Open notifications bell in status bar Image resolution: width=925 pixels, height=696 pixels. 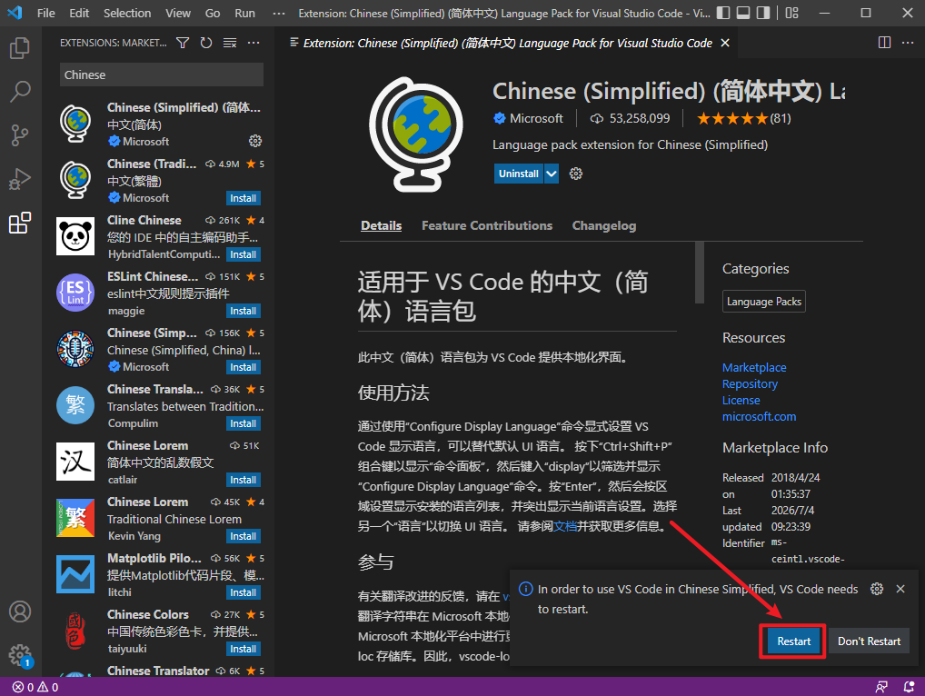(909, 687)
